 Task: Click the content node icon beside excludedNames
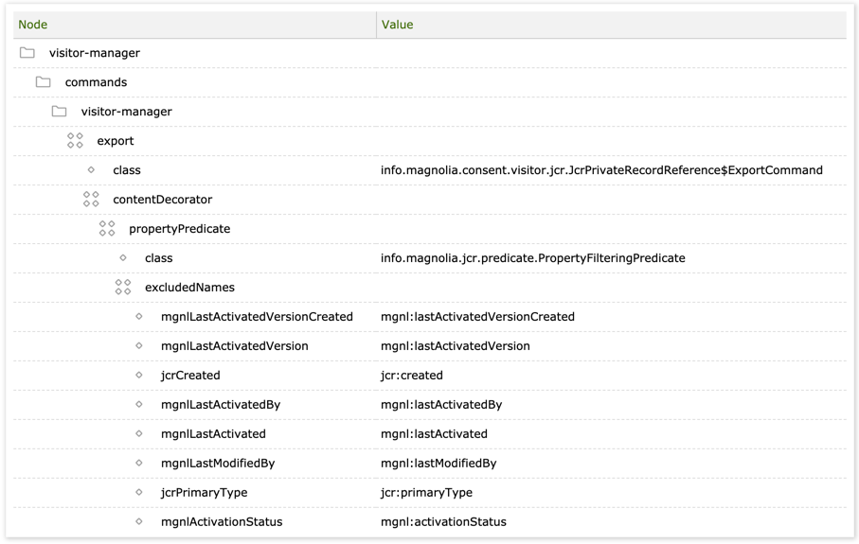[x=123, y=288]
